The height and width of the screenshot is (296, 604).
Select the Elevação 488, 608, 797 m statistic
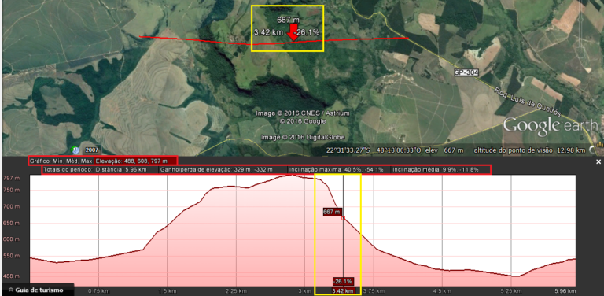pyautogui.click(x=131, y=161)
